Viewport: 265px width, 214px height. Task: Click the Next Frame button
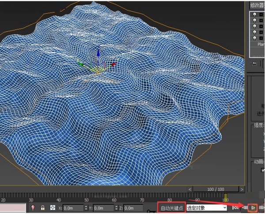[261, 207]
